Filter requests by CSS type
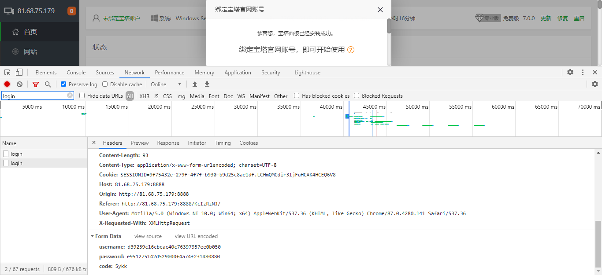 167,96
